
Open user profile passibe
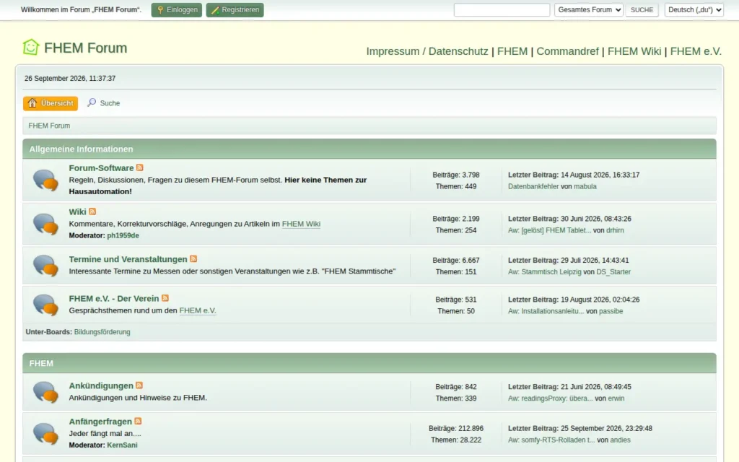tap(611, 311)
